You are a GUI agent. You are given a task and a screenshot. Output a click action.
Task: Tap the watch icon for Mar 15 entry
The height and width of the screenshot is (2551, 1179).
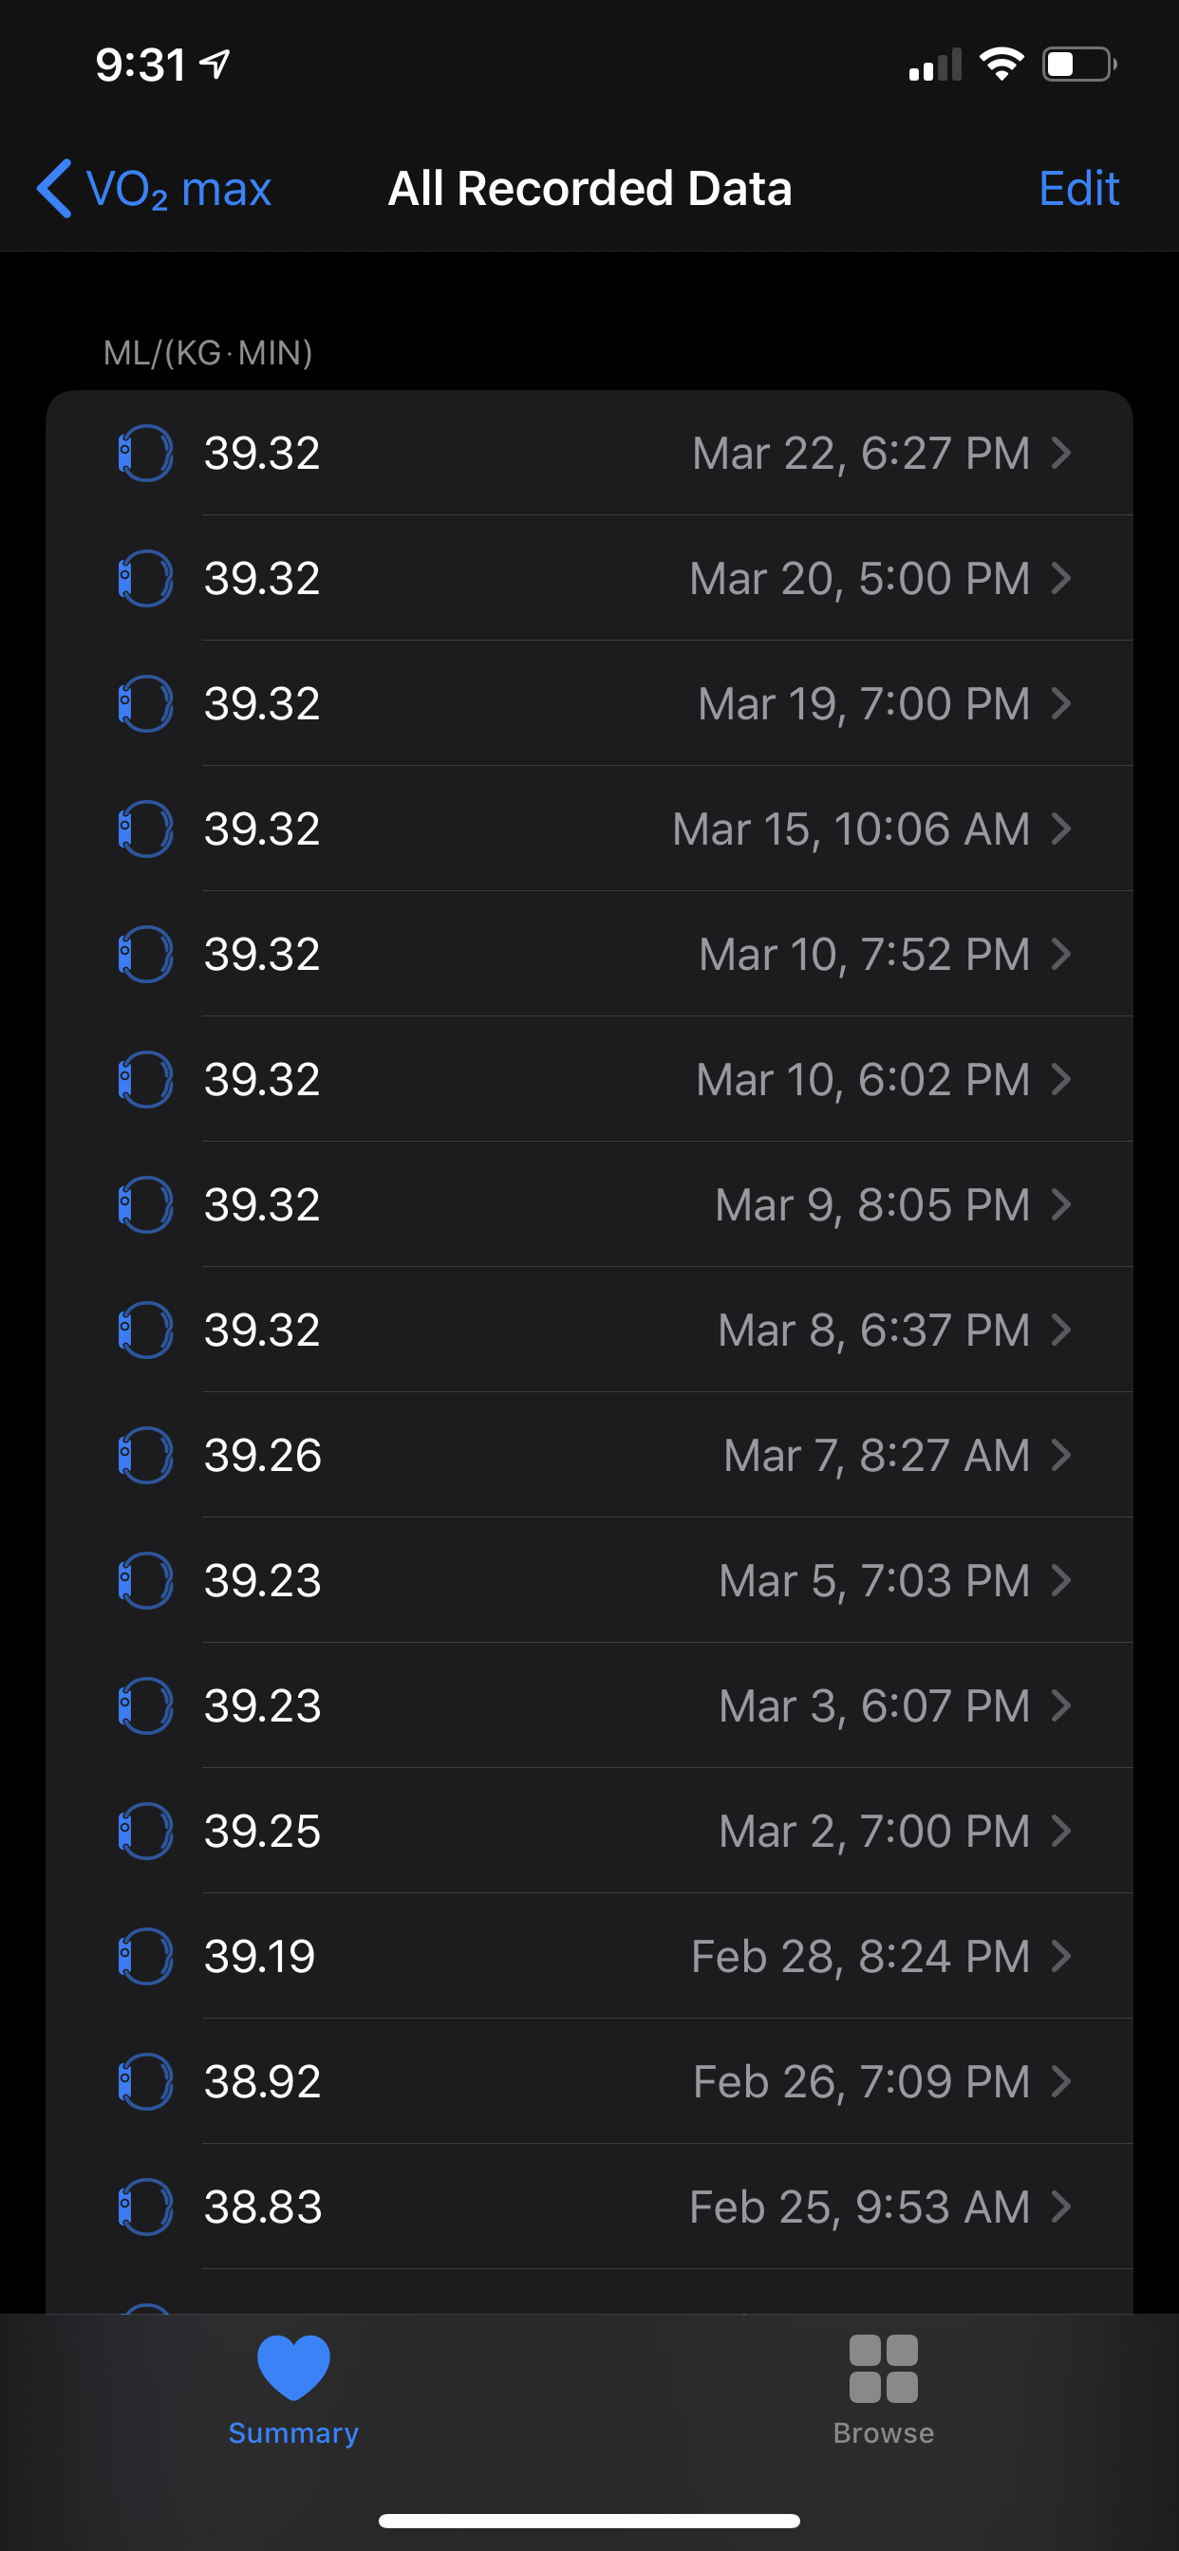pyautogui.click(x=144, y=829)
